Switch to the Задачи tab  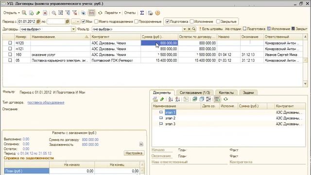(x=248, y=93)
